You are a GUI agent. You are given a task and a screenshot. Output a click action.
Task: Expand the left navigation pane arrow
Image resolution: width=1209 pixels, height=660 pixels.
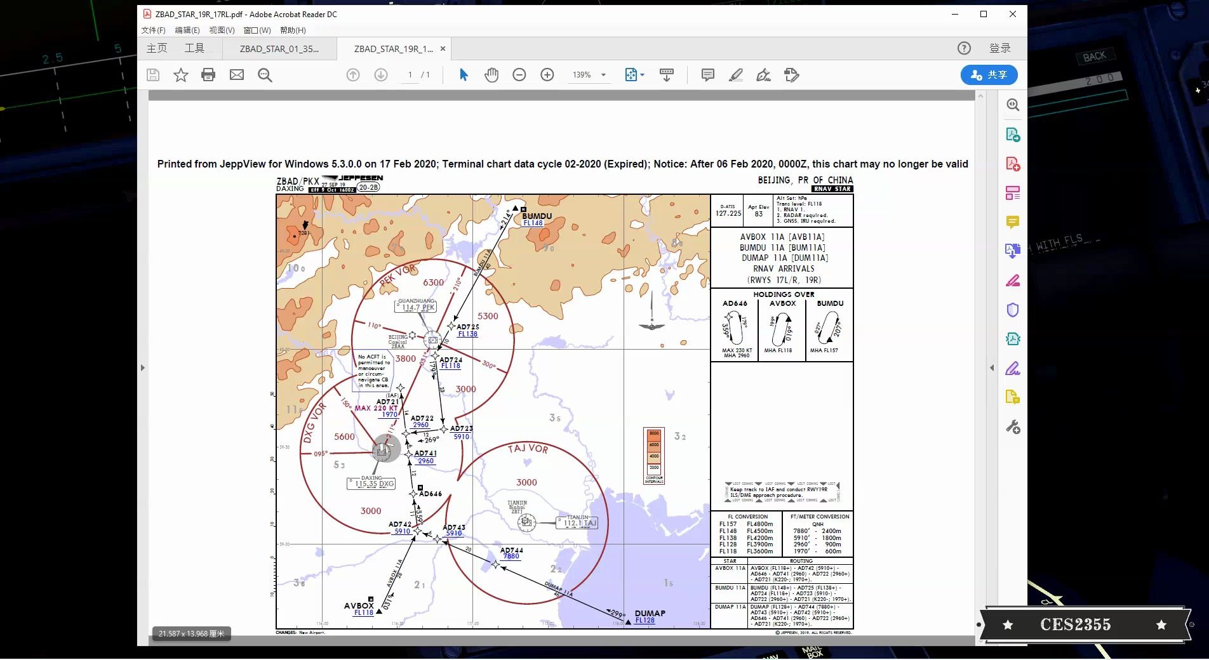point(143,367)
